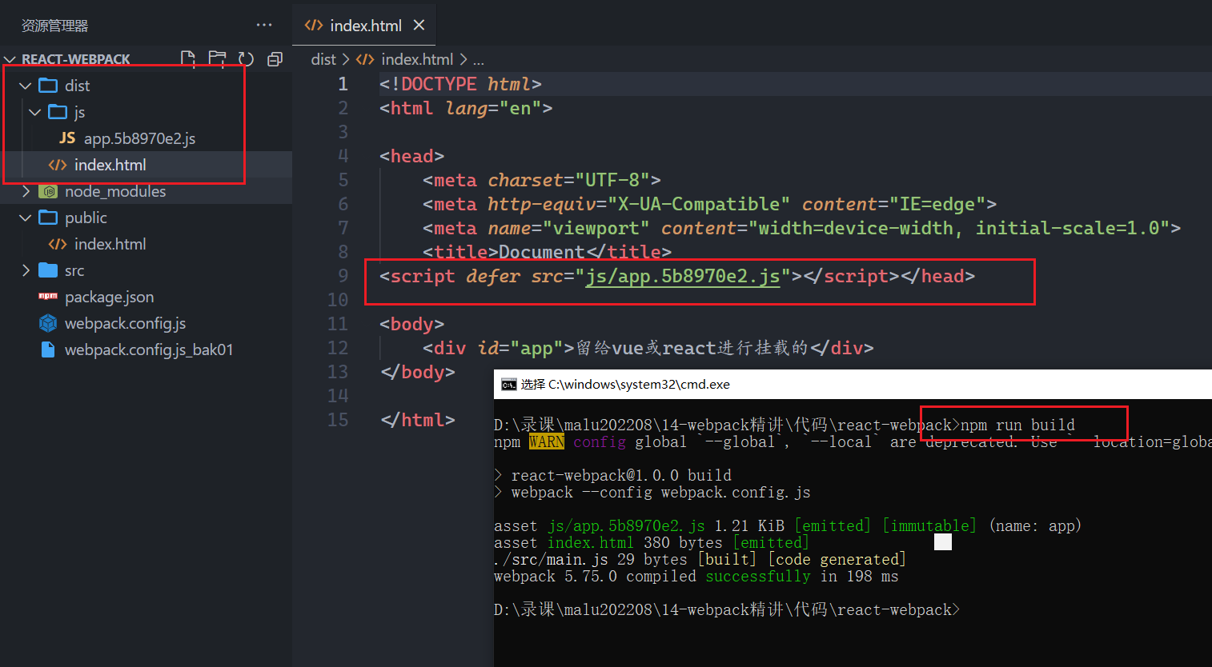
Task: Click the npm icon beside package.json
Action: click(48, 297)
